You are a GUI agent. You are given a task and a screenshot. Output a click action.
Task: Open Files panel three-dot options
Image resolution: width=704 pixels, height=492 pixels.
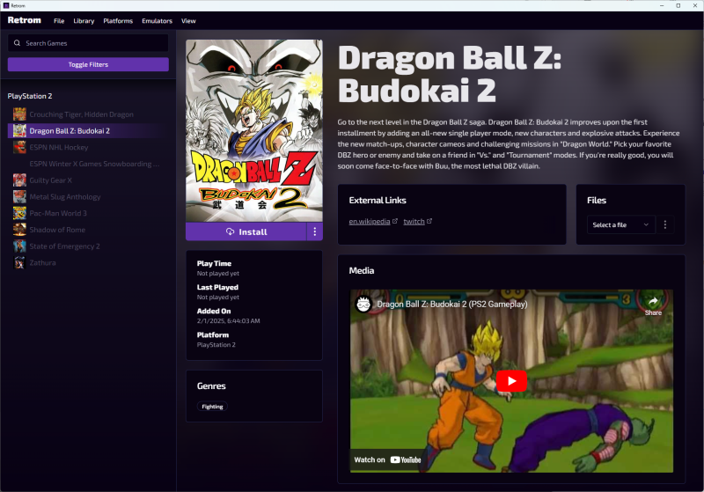pos(665,225)
